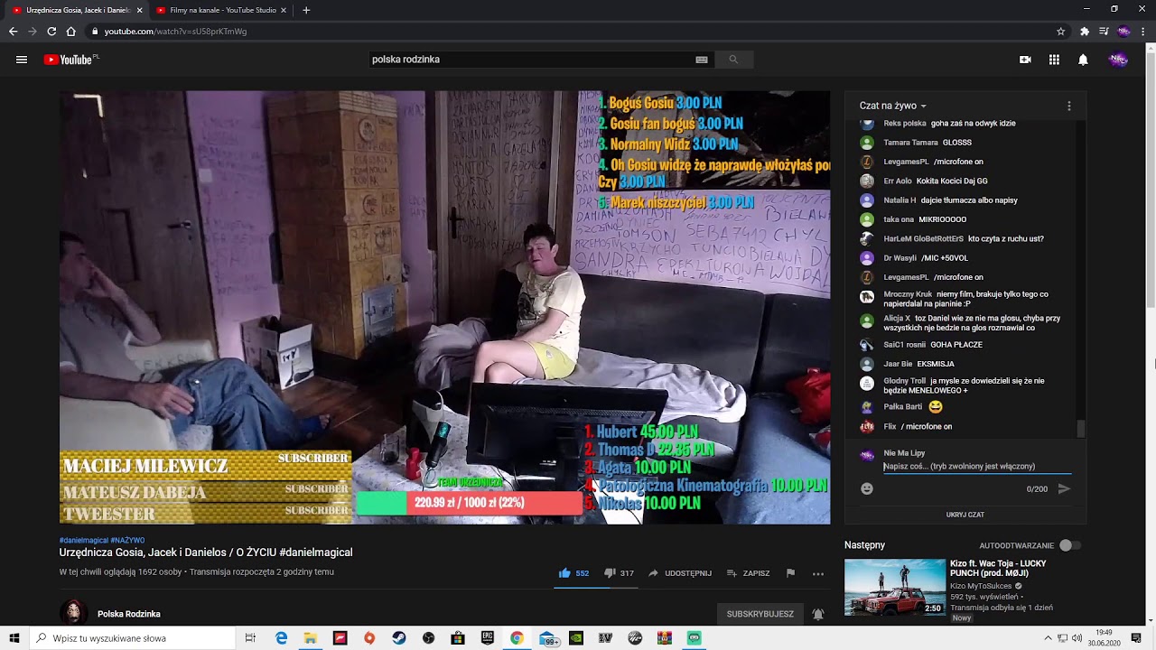This screenshot has height=650, width=1156.
Task: Open the Polska Rodzinka channel avatar
Action: pos(74,612)
